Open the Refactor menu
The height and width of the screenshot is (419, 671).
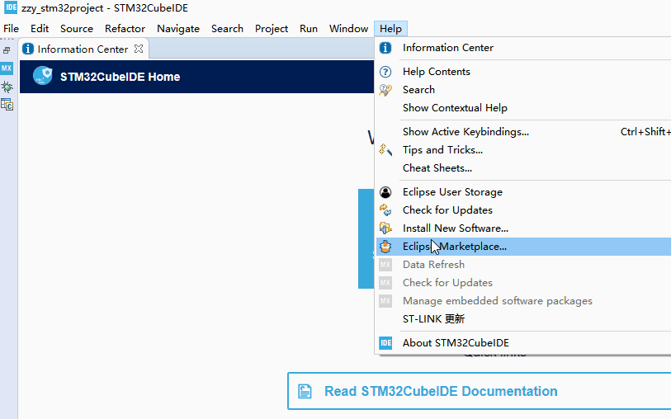pyautogui.click(x=125, y=29)
